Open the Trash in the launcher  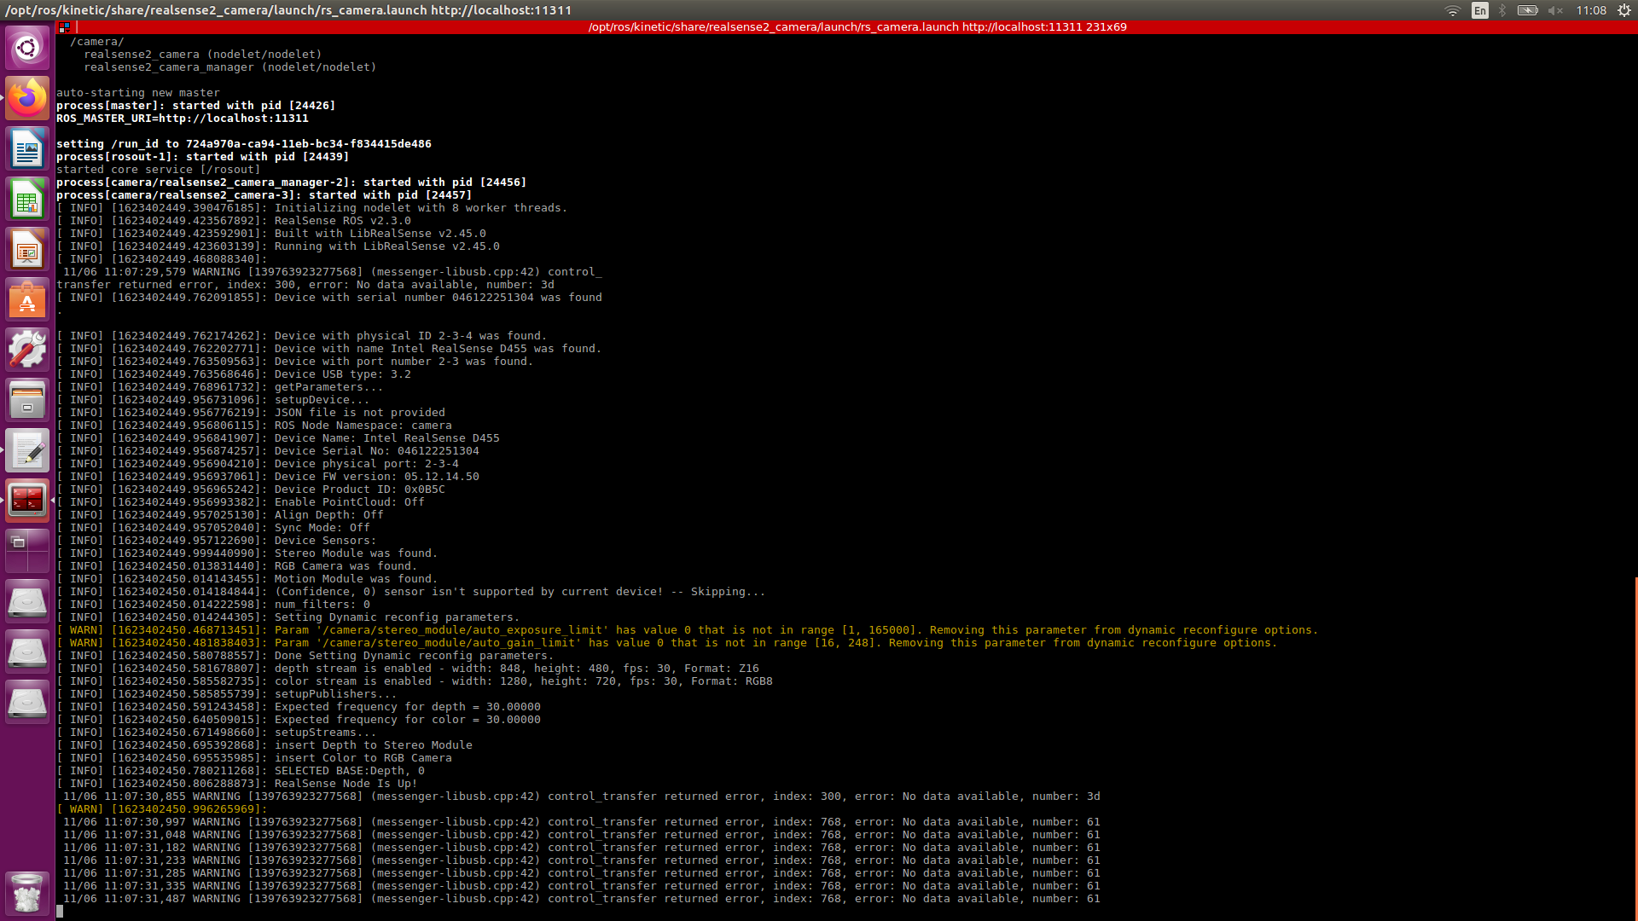tap(27, 893)
